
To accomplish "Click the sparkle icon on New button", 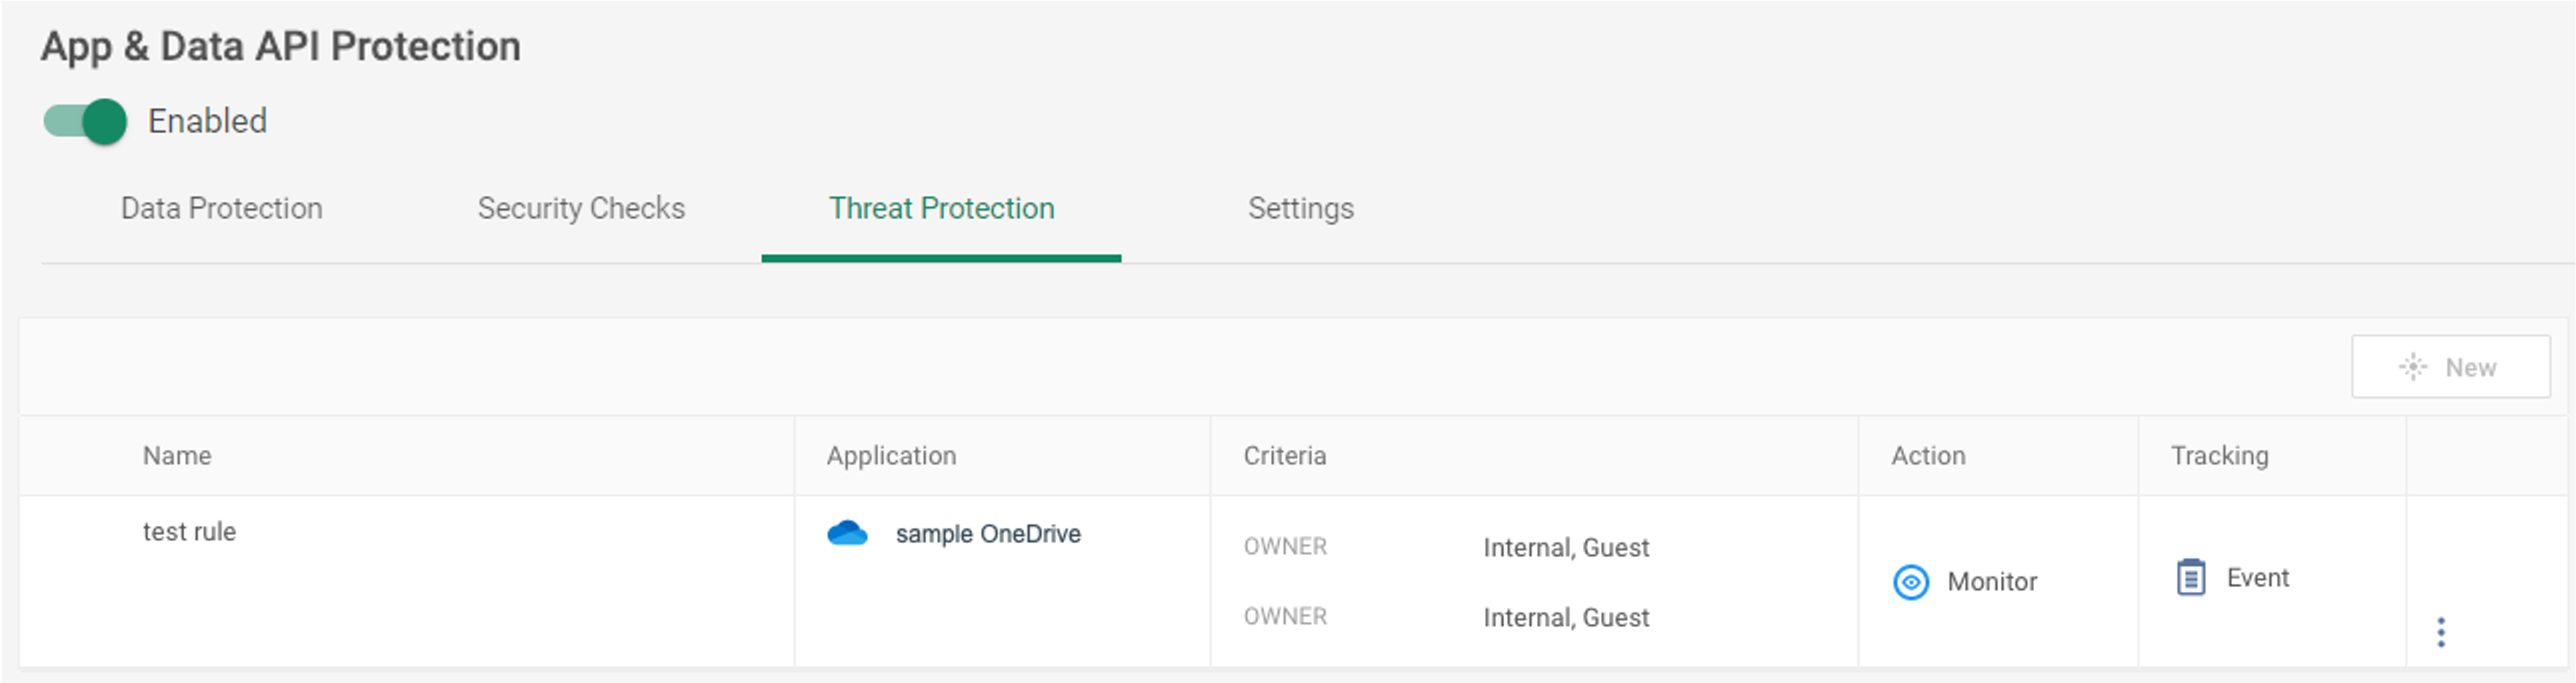I will pos(2413,367).
